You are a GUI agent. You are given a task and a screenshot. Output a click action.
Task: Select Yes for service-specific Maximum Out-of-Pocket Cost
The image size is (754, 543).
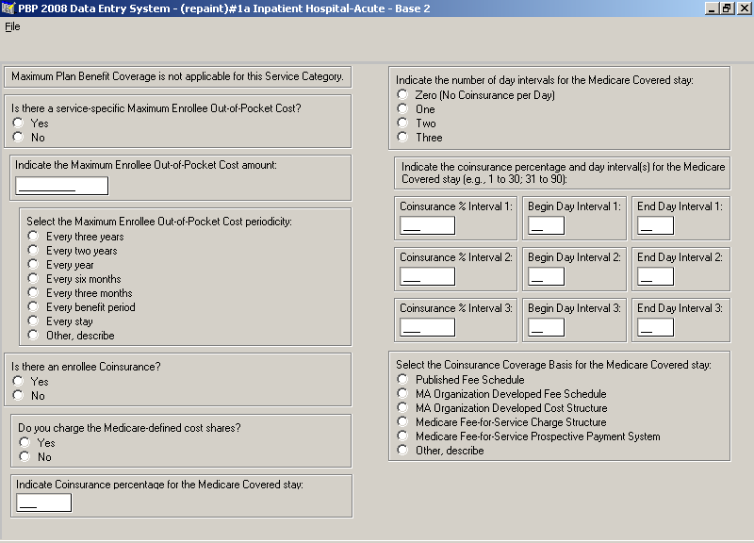click(18, 123)
